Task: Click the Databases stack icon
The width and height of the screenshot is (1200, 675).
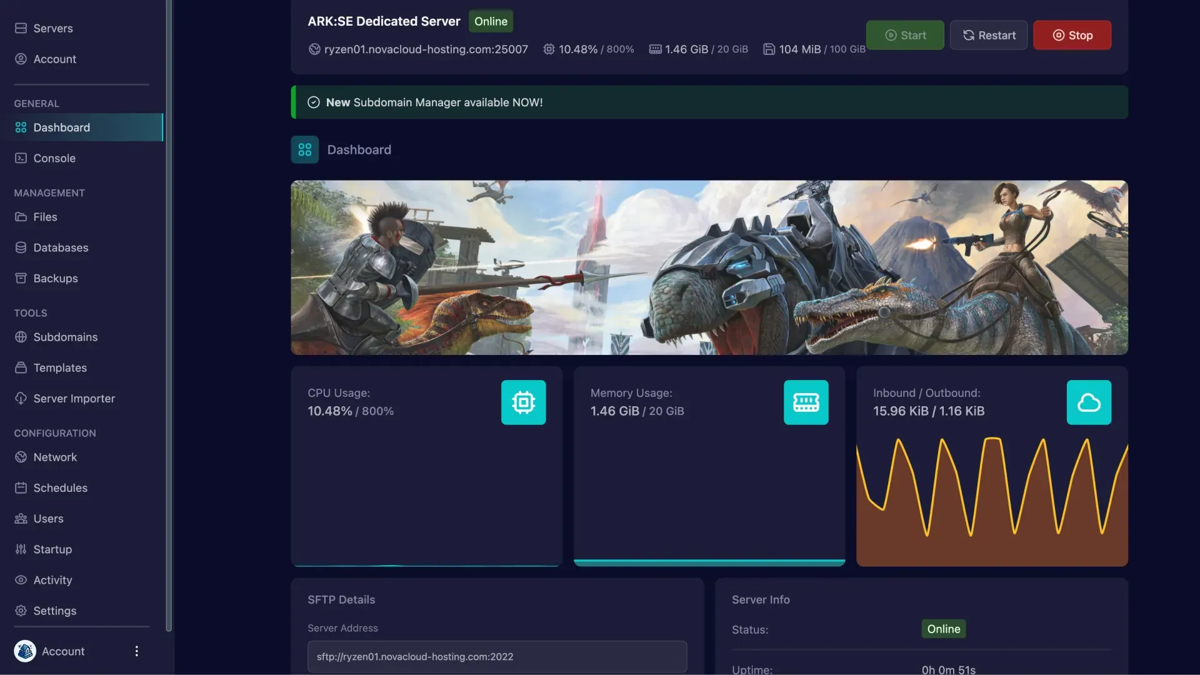Action: (x=21, y=247)
